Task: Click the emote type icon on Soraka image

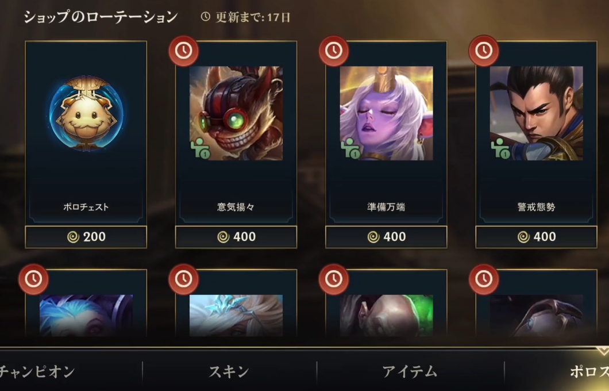Action: 350,148
